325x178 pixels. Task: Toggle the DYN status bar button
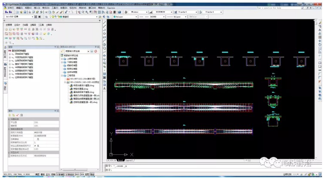[82, 175]
